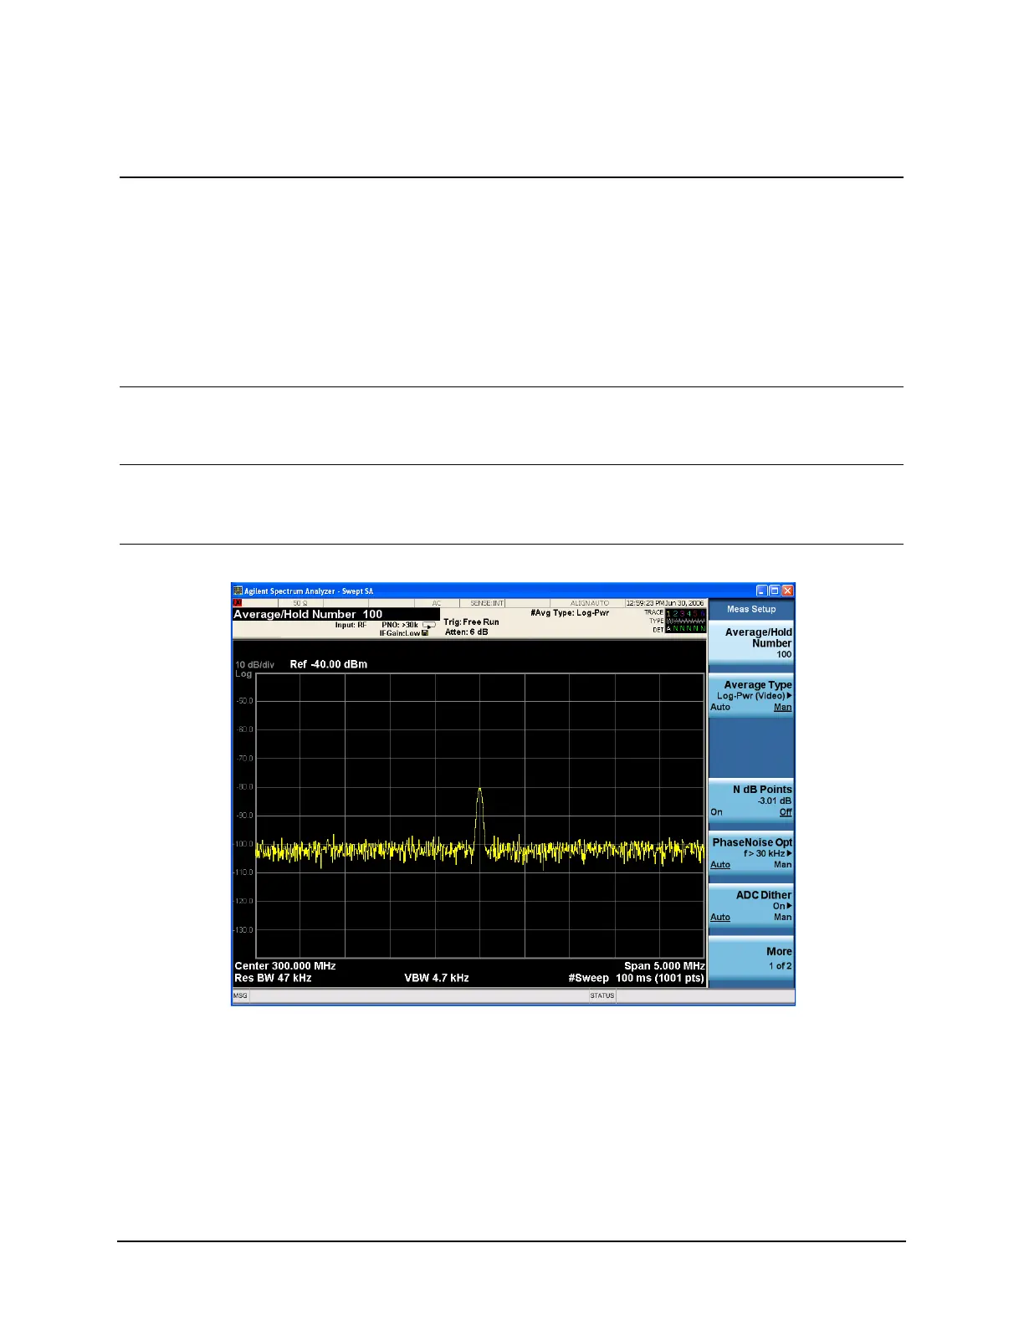The image size is (1024, 1325).
Task: Select the N dB Points softkey
Action: click(751, 801)
